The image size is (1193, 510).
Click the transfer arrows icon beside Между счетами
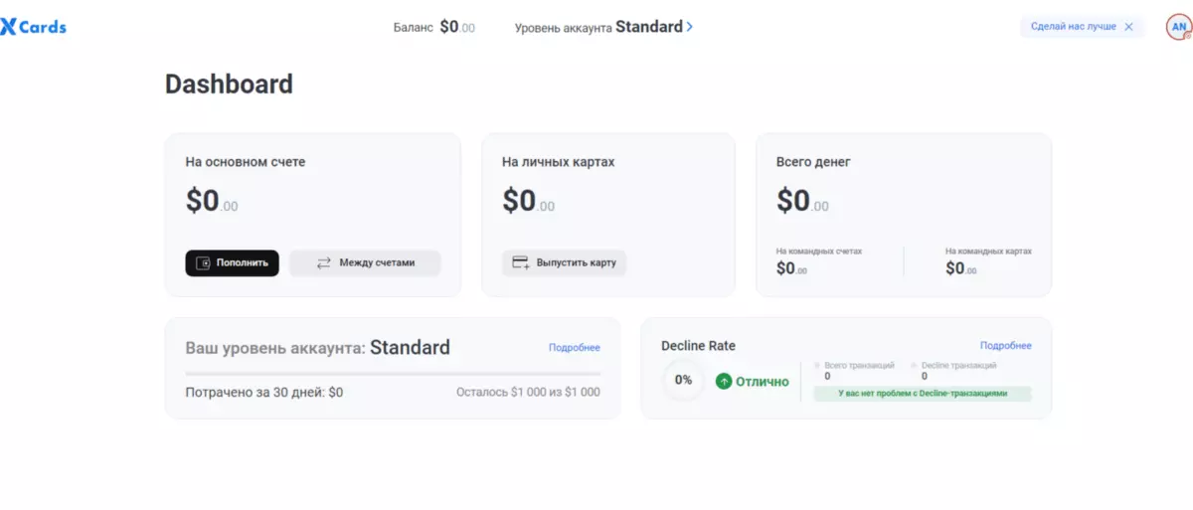(x=323, y=263)
